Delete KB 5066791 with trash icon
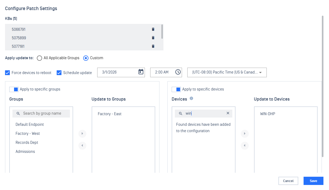 click(x=153, y=29)
